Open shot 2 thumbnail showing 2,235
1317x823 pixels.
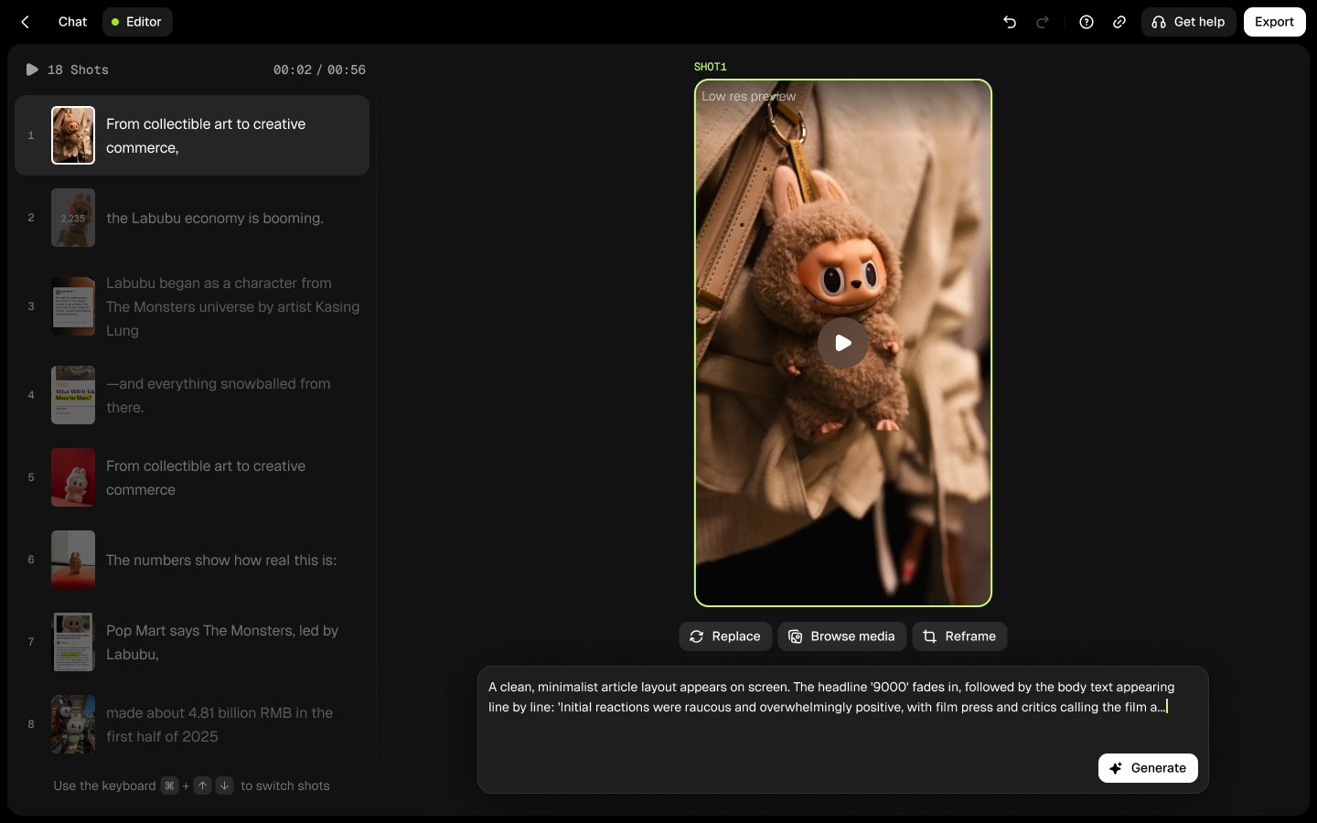pos(73,218)
